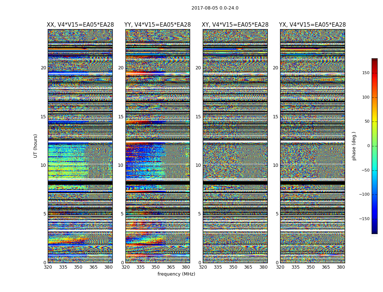383x292 pixels.
Task: Click colorbar tick label '−50'
Action: (x=365, y=170)
